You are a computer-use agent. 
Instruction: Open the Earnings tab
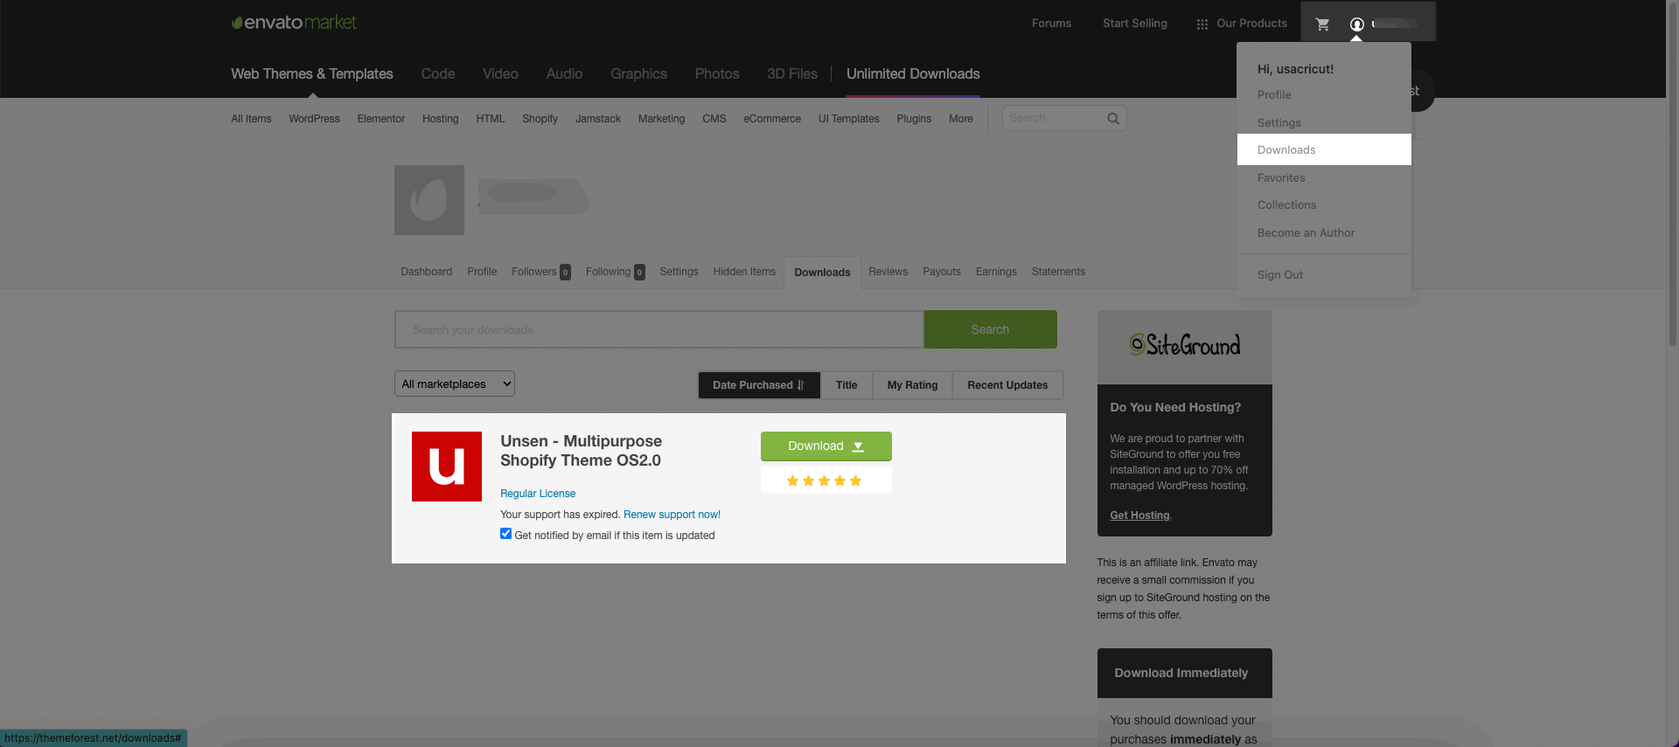coord(996,272)
